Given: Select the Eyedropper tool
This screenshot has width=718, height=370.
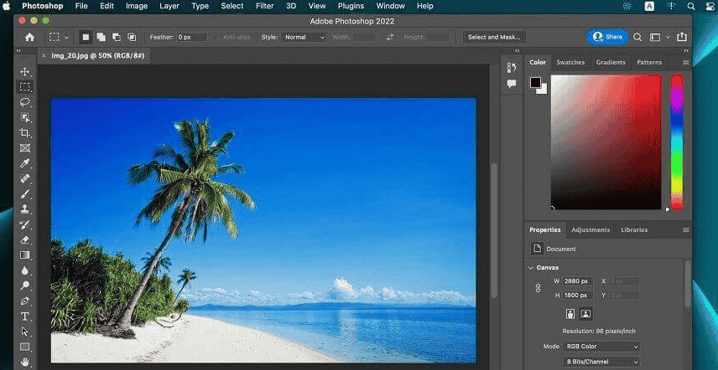Looking at the screenshot, I should pos(25,163).
